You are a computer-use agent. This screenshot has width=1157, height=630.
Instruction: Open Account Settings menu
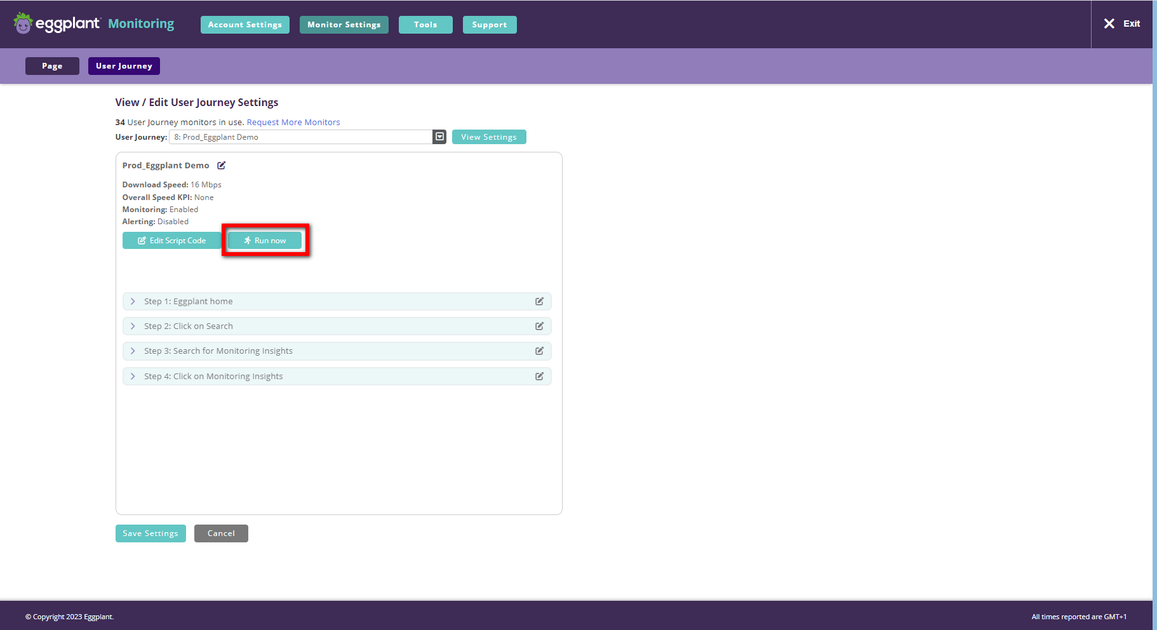(x=245, y=25)
